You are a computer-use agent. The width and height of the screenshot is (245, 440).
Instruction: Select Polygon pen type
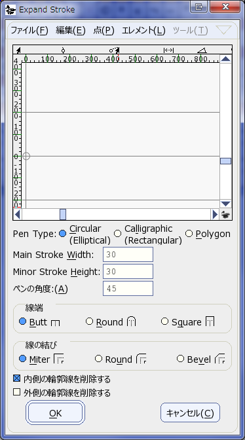(x=189, y=234)
